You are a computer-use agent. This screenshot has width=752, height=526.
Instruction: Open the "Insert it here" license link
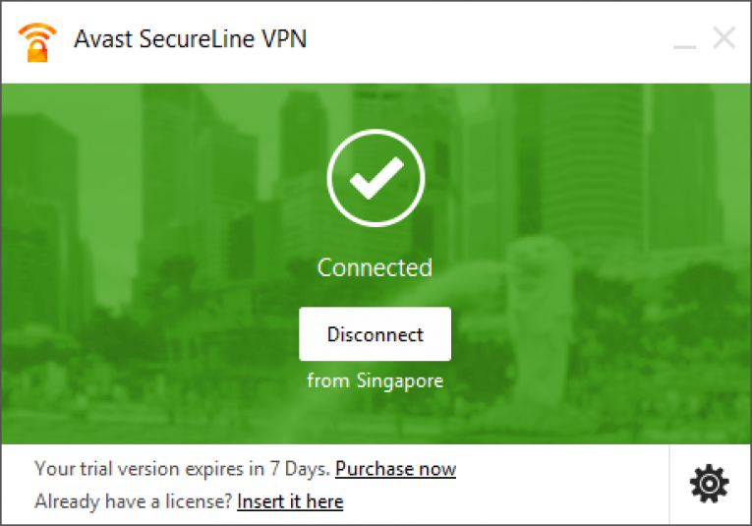click(x=290, y=501)
